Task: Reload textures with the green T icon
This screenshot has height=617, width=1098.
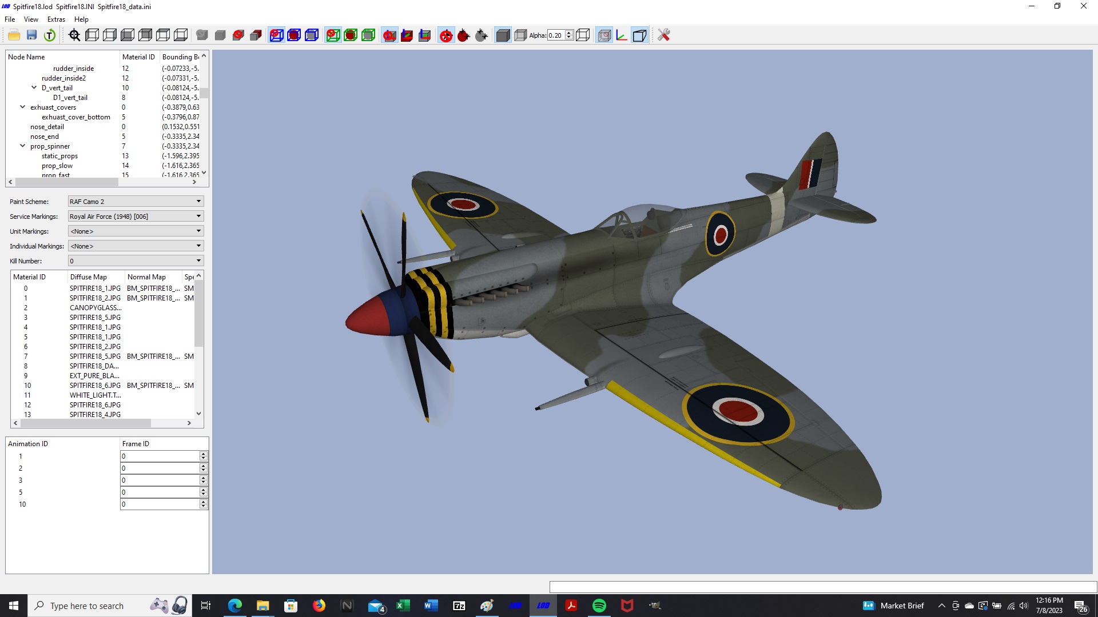Action: point(50,35)
